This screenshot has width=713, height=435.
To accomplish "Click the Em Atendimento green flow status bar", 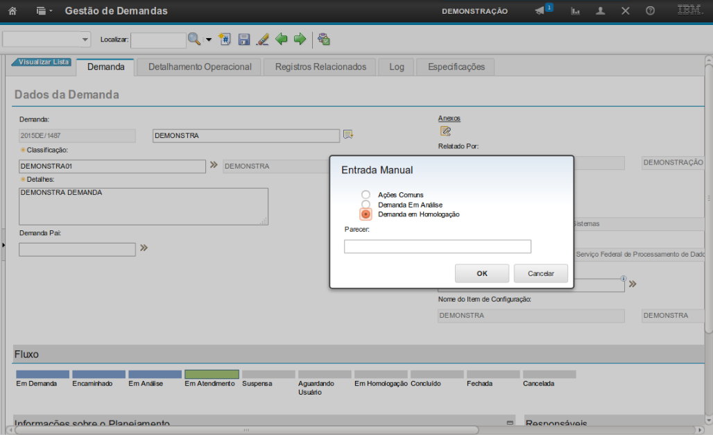I will (x=212, y=374).
